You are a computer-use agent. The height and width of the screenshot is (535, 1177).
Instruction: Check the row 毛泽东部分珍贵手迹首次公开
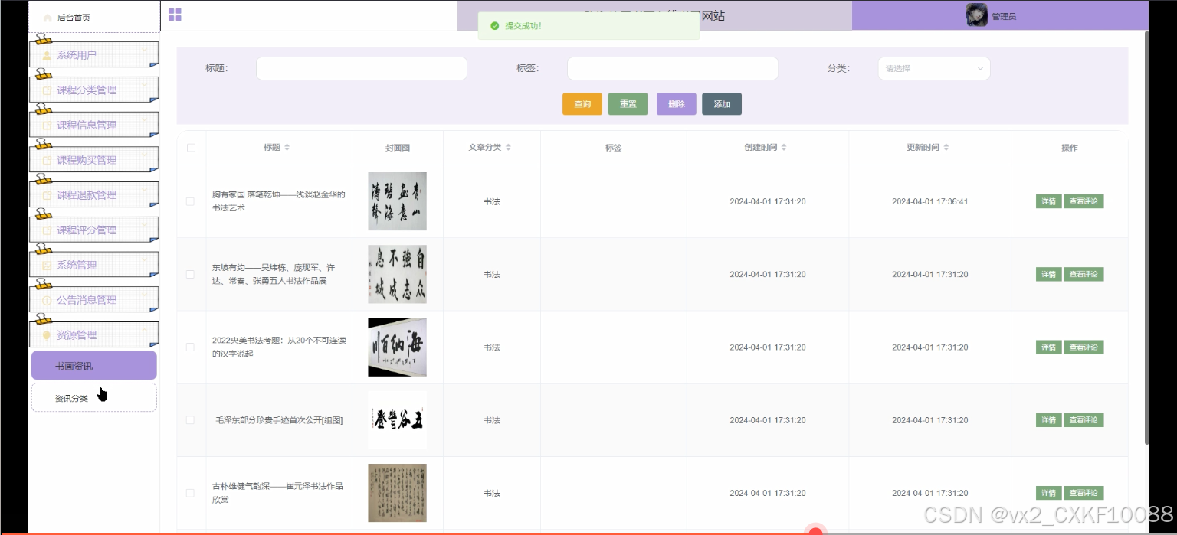190,420
